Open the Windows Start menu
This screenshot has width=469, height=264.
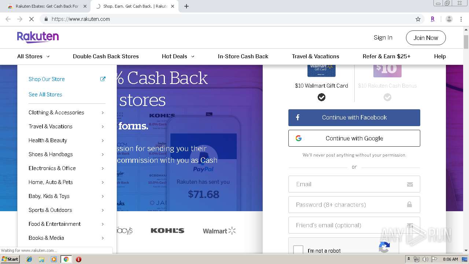click(10, 259)
